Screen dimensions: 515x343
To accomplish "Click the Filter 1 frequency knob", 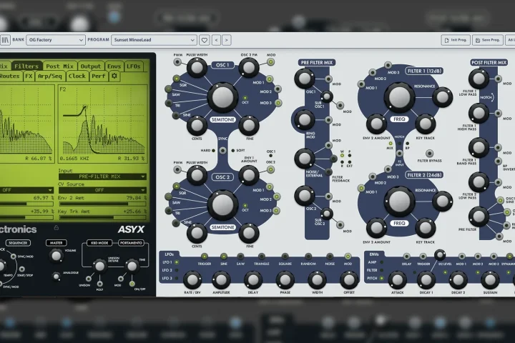I will (399, 97).
